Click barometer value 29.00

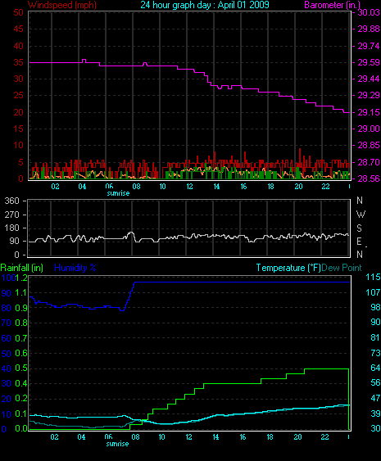[369, 129]
